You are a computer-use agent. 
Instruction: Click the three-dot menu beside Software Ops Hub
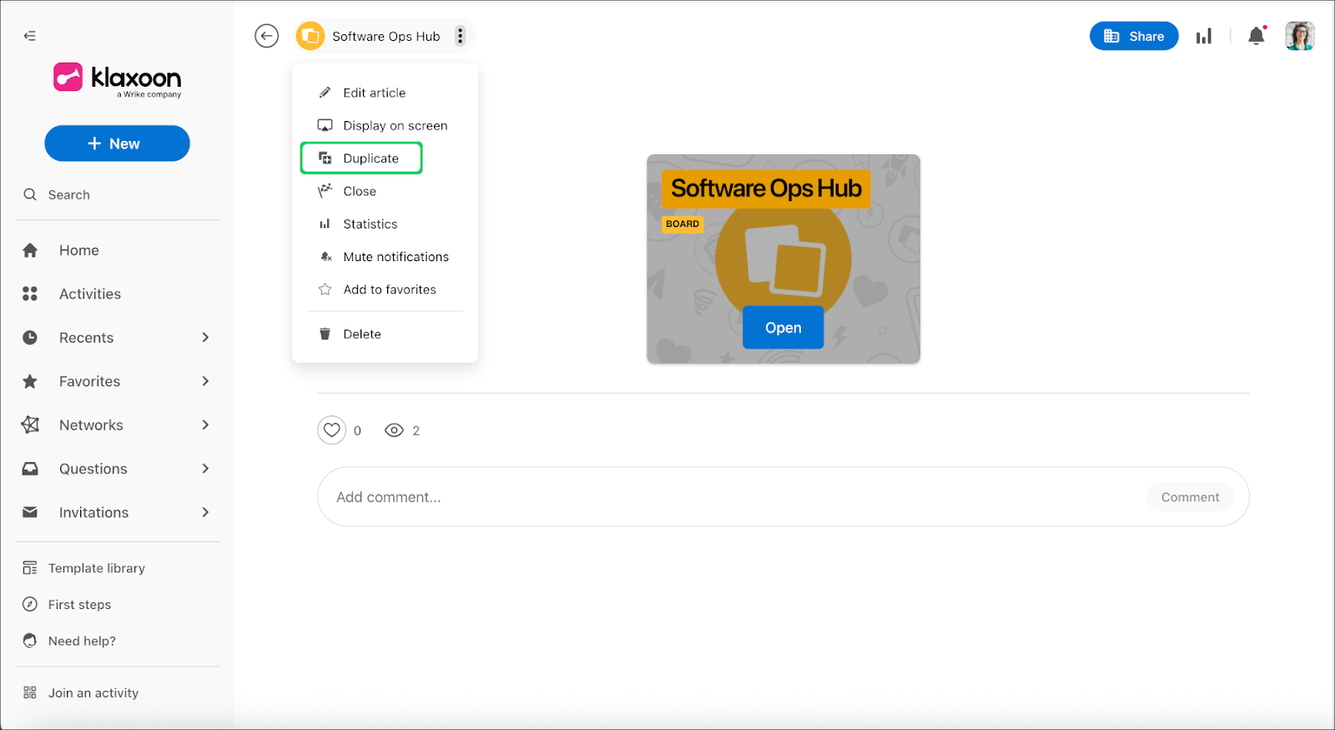[460, 36]
